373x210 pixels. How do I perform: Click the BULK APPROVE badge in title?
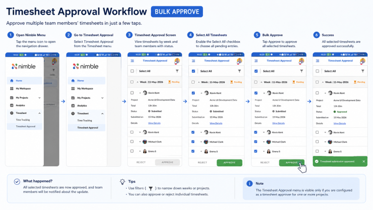click(x=177, y=12)
